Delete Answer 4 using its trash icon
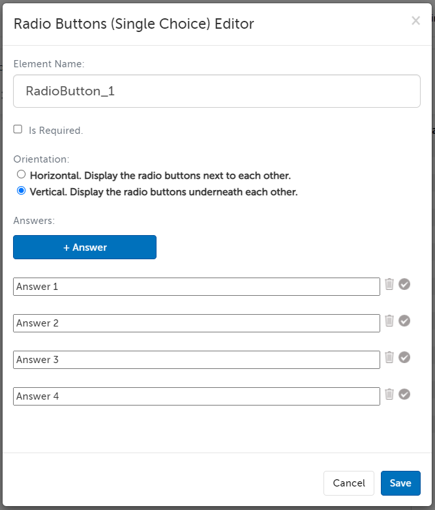The width and height of the screenshot is (435, 510). click(x=389, y=394)
